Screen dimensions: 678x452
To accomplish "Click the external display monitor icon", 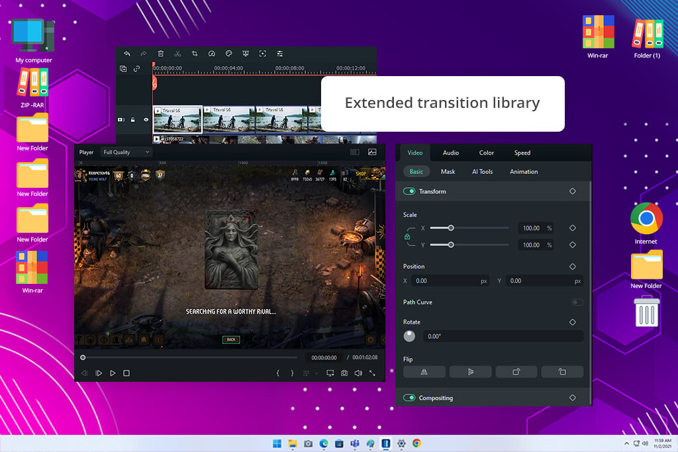I will [330, 373].
